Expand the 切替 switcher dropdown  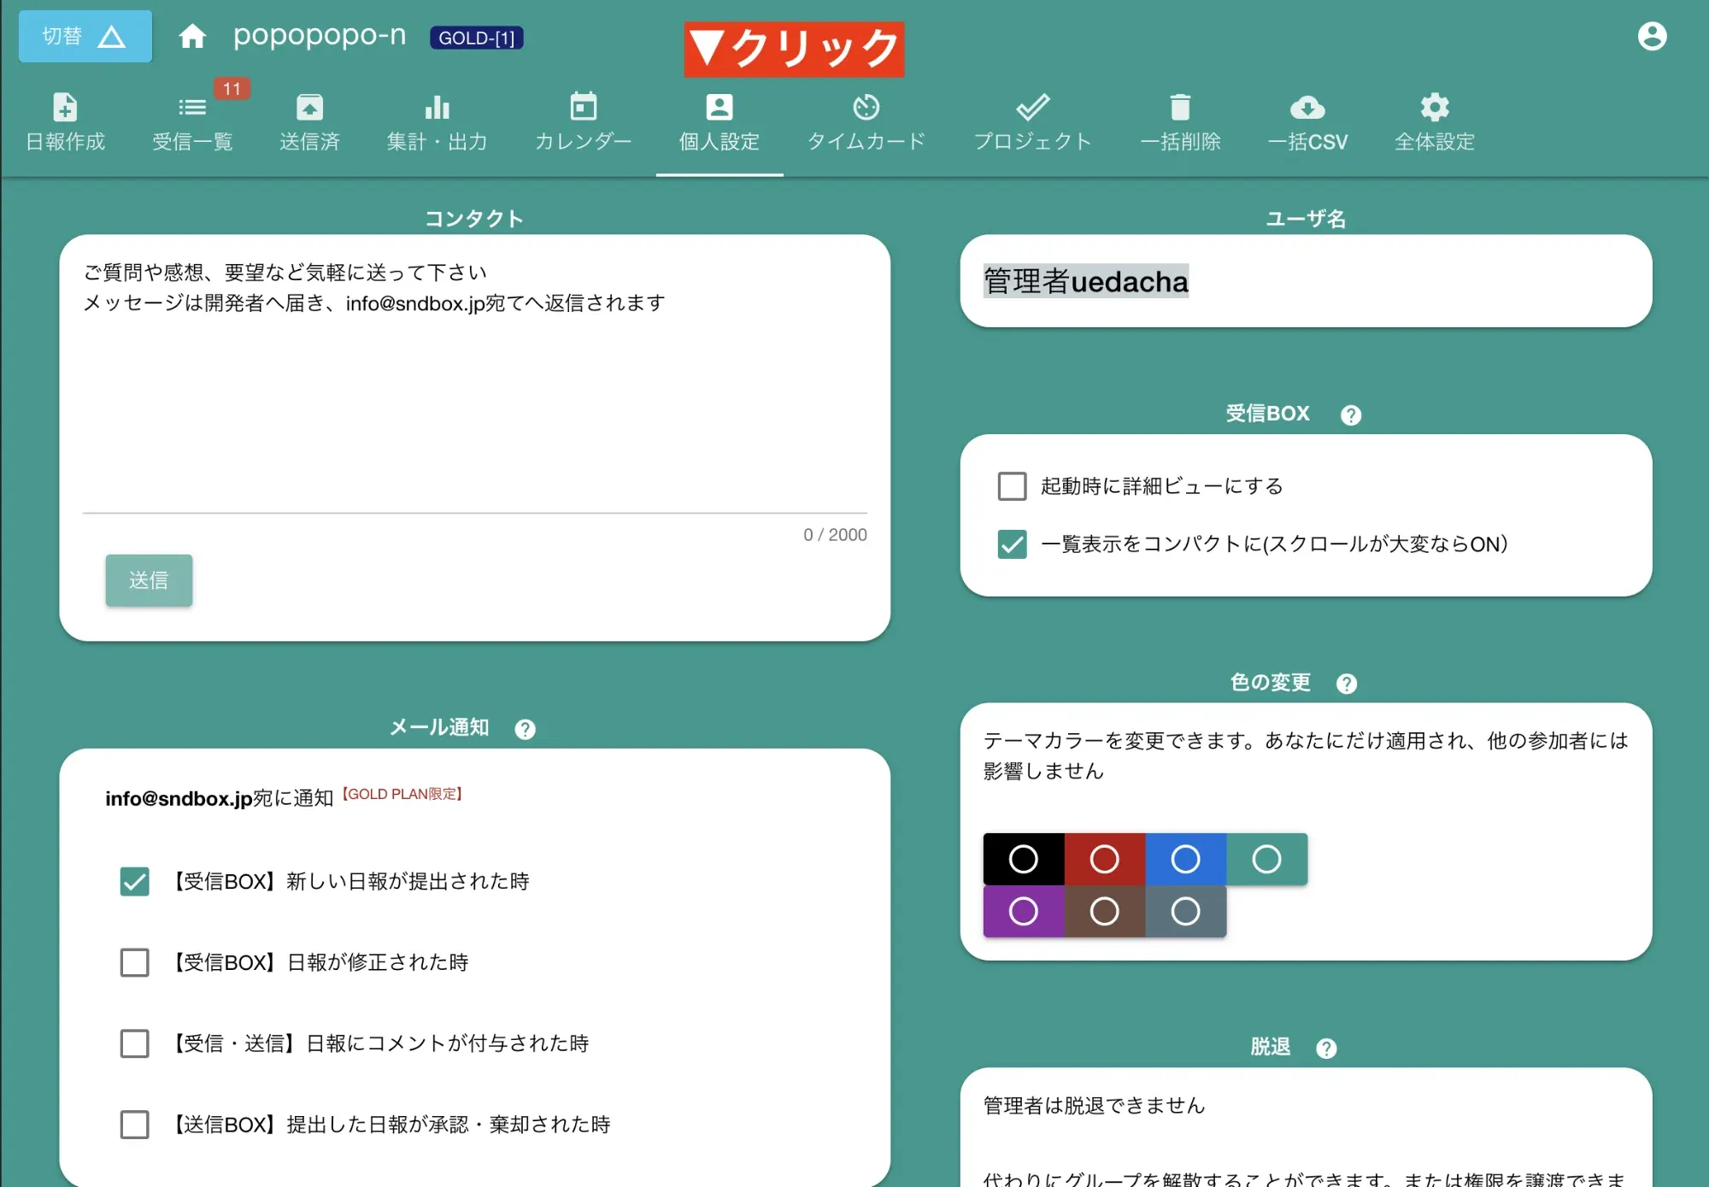(84, 36)
